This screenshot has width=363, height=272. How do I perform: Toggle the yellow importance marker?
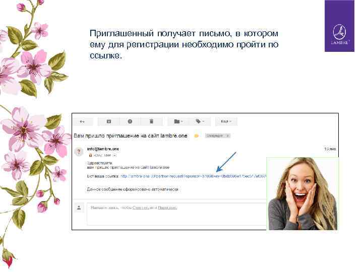pyautogui.click(x=196, y=136)
